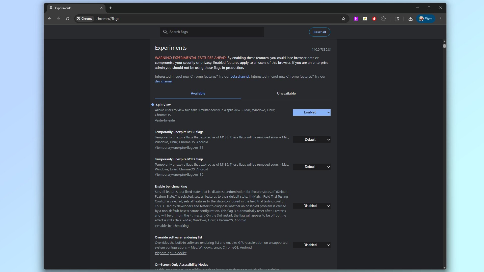Open the Split View Enabled dropdown
This screenshot has height=272, width=484.
coord(311,112)
